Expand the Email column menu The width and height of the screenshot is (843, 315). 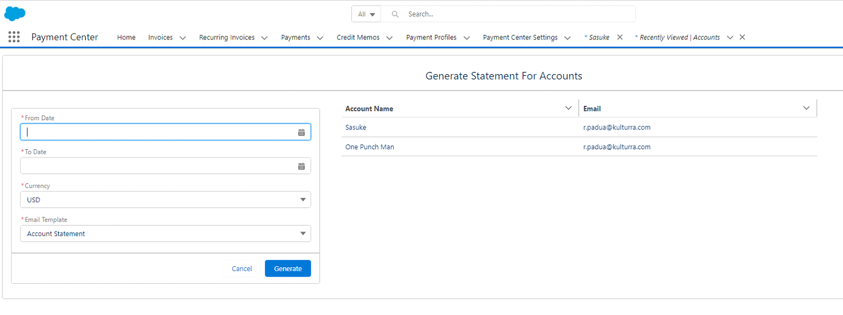pyautogui.click(x=806, y=108)
